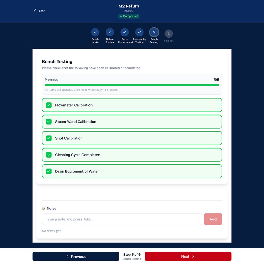Image resolution: width=264 pixels, height=264 pixels.
Task: Click the green progress bar
Action: click(132, 85)
